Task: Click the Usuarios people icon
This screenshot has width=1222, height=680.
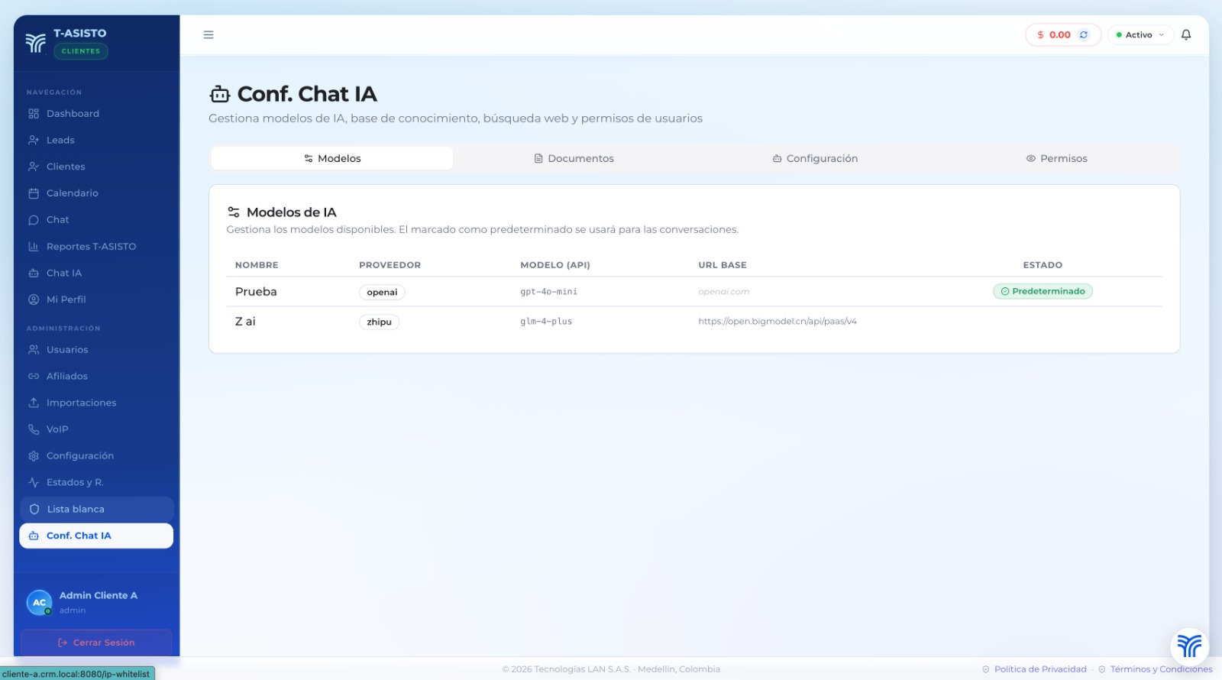Action: coord(34,350)
